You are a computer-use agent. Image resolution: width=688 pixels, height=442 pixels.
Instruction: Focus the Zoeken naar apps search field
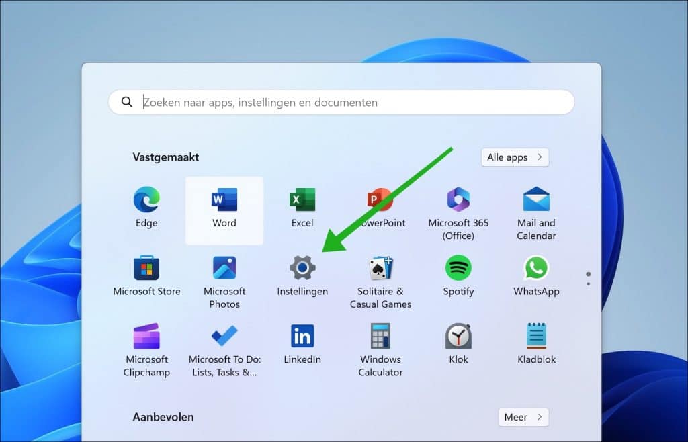[341, 102]
